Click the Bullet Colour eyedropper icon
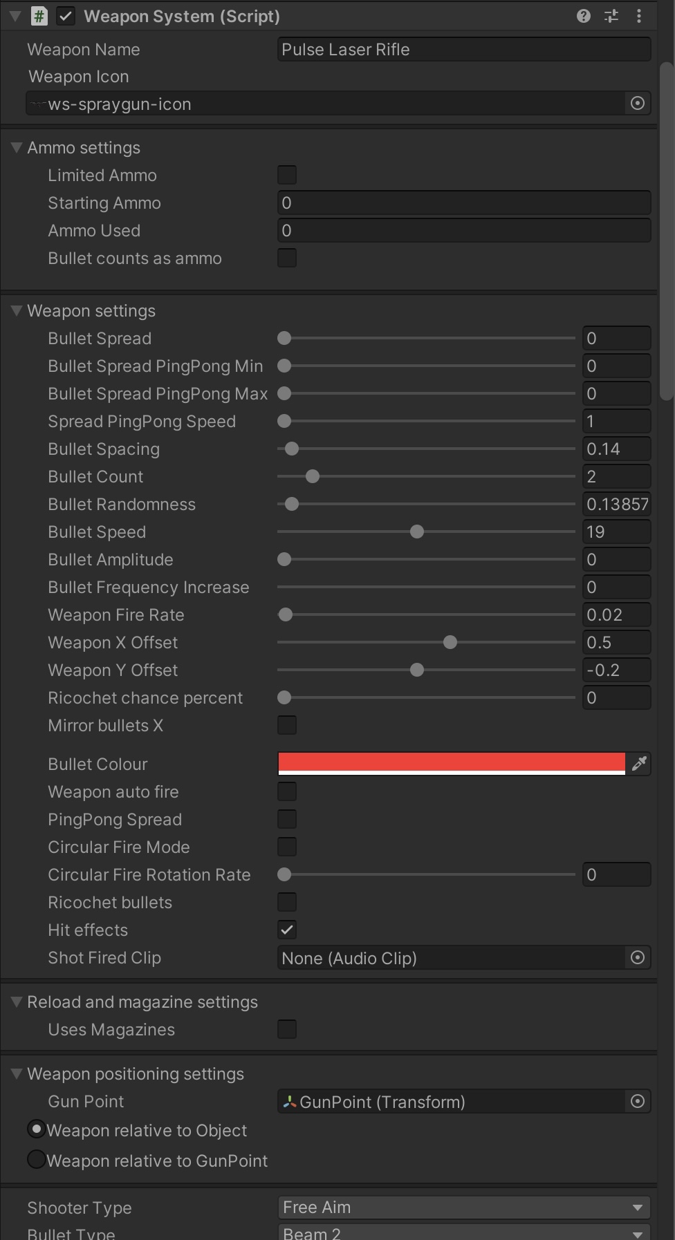 pos(639,764)
